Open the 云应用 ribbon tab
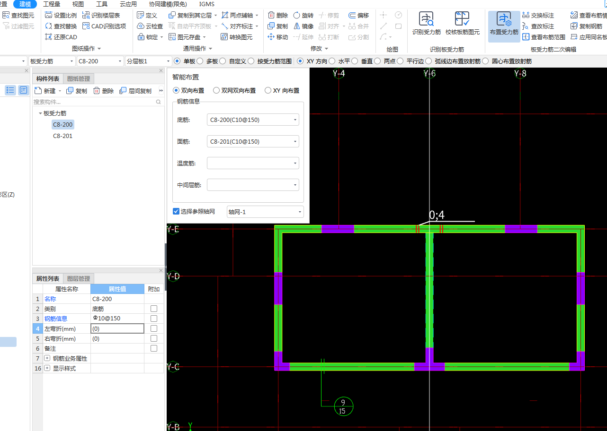607x431 pixels. coord(128,4)
